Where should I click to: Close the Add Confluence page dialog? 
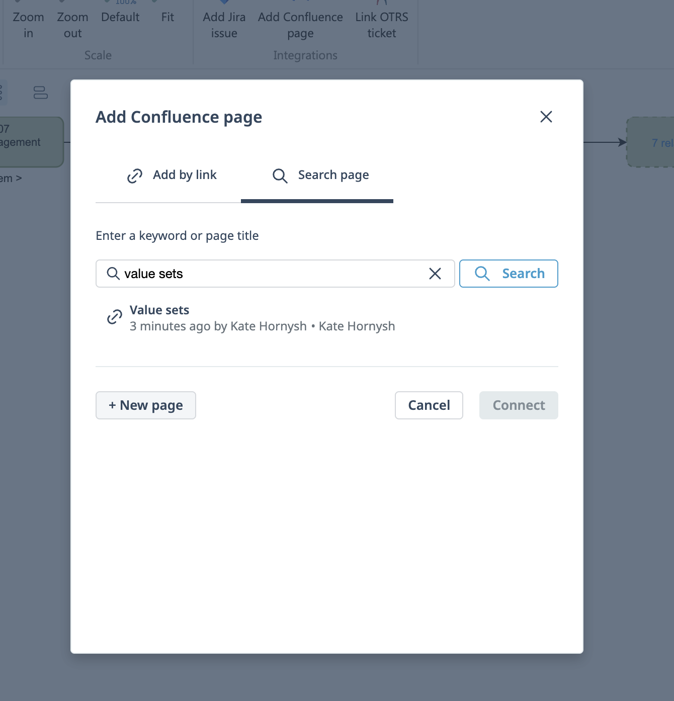tap(546, 117)
